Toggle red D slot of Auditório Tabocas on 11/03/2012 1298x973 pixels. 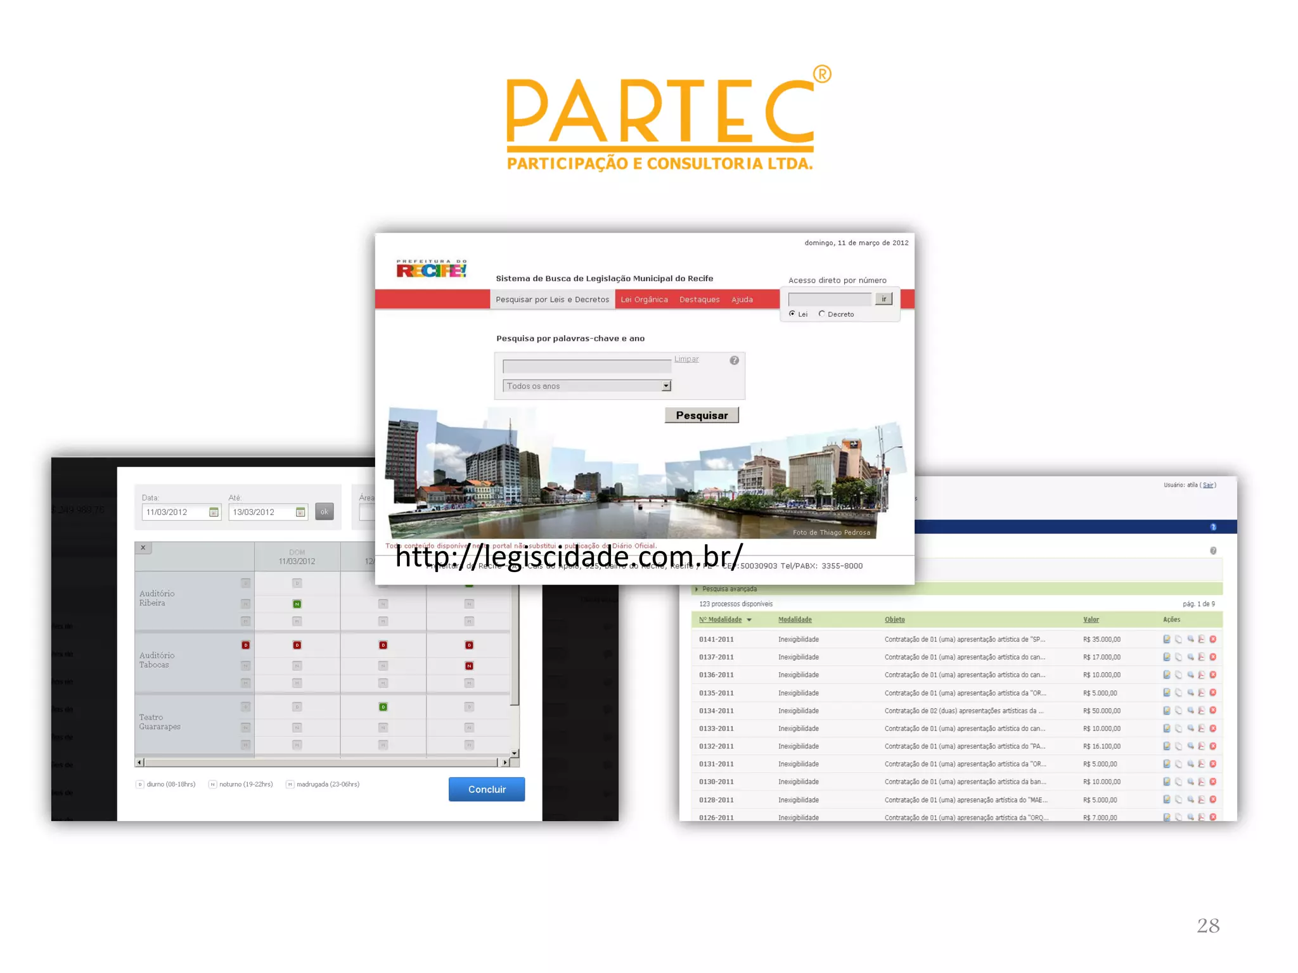click(x=297, y=645)
